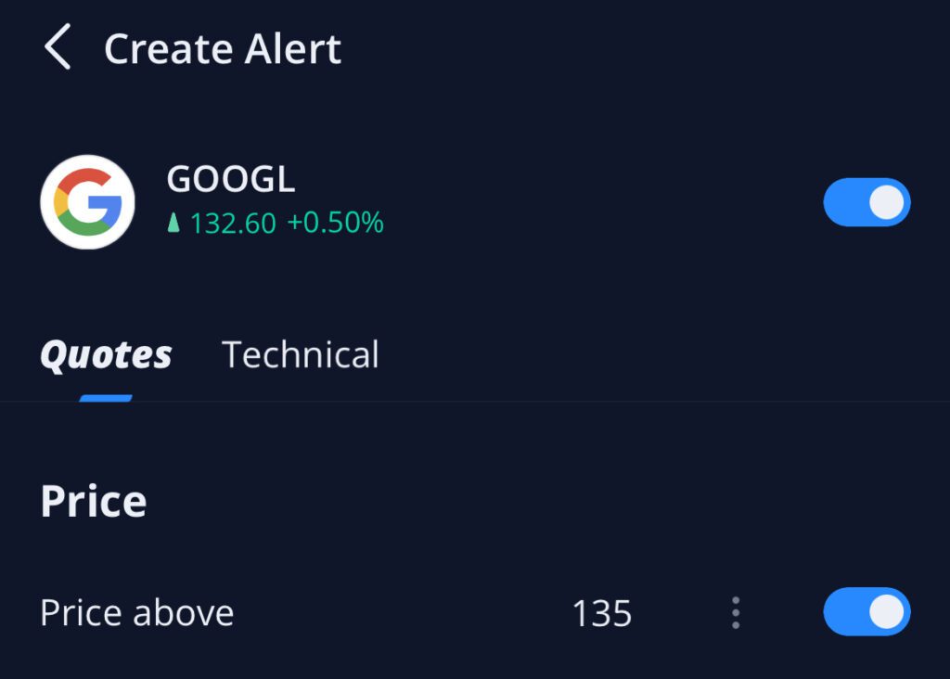The image size is (950, 679).
Task: Click the green up-triangle price indicator
Action: [173, 224]
